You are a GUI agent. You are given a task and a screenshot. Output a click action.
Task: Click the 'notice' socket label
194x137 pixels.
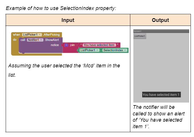coord(55,45)
